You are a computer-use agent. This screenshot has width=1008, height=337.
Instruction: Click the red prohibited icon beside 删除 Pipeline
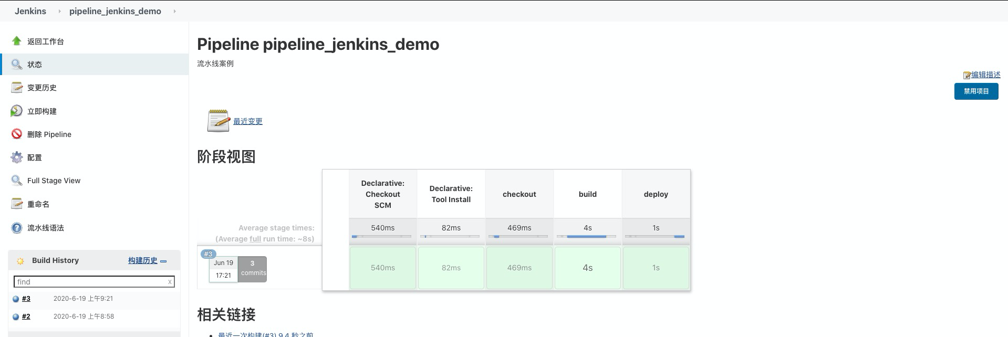17,134
